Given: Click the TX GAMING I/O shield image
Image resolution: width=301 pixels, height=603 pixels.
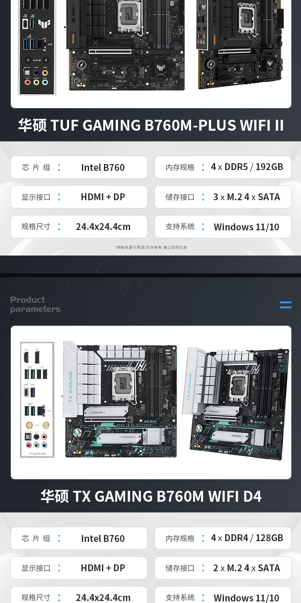Looking at the screenshot, I should pos(37,399).
